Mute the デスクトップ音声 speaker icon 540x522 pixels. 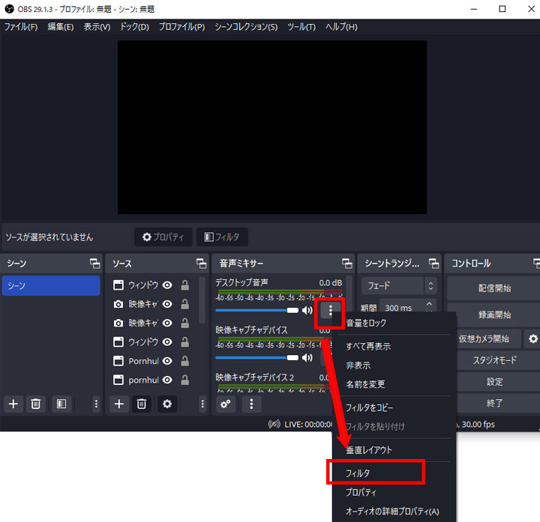307,310
